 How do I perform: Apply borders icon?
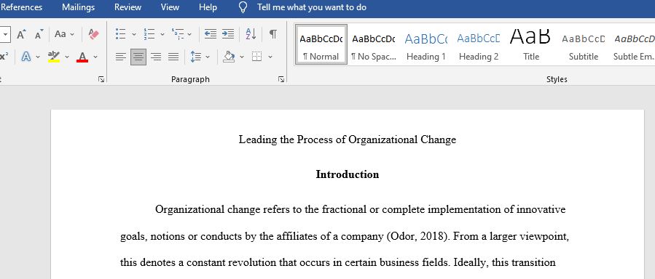click(257, 57)
